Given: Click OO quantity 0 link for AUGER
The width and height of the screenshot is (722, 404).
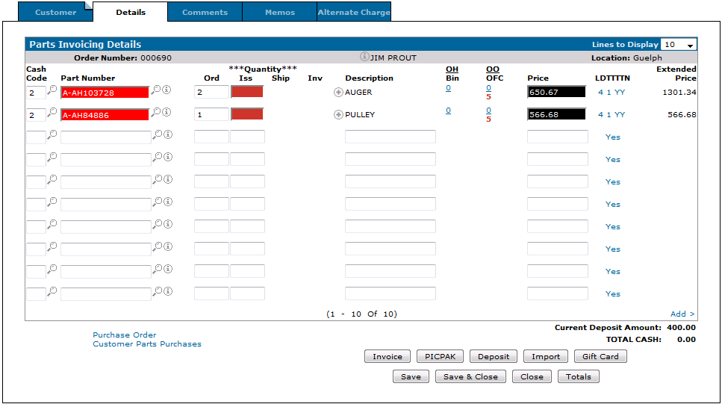Looking at the screenshot, I should tap(488, 88).
